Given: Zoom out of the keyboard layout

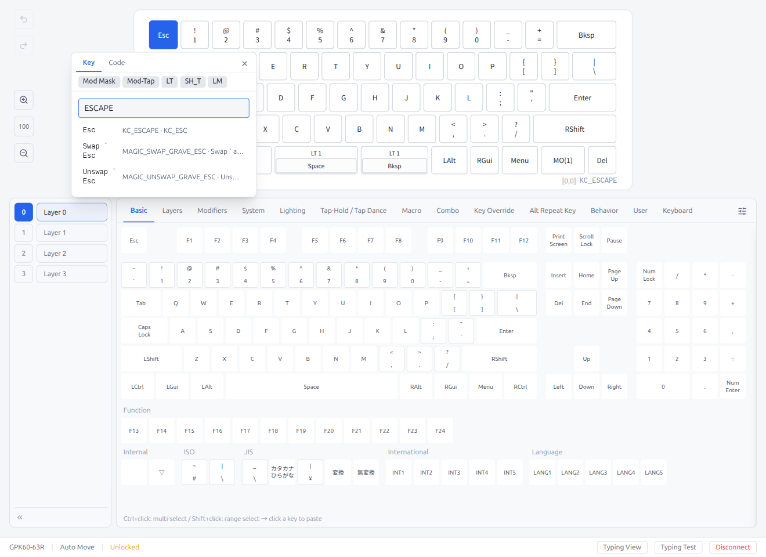Looking at the screenshot, I should [x=23, y=153].
